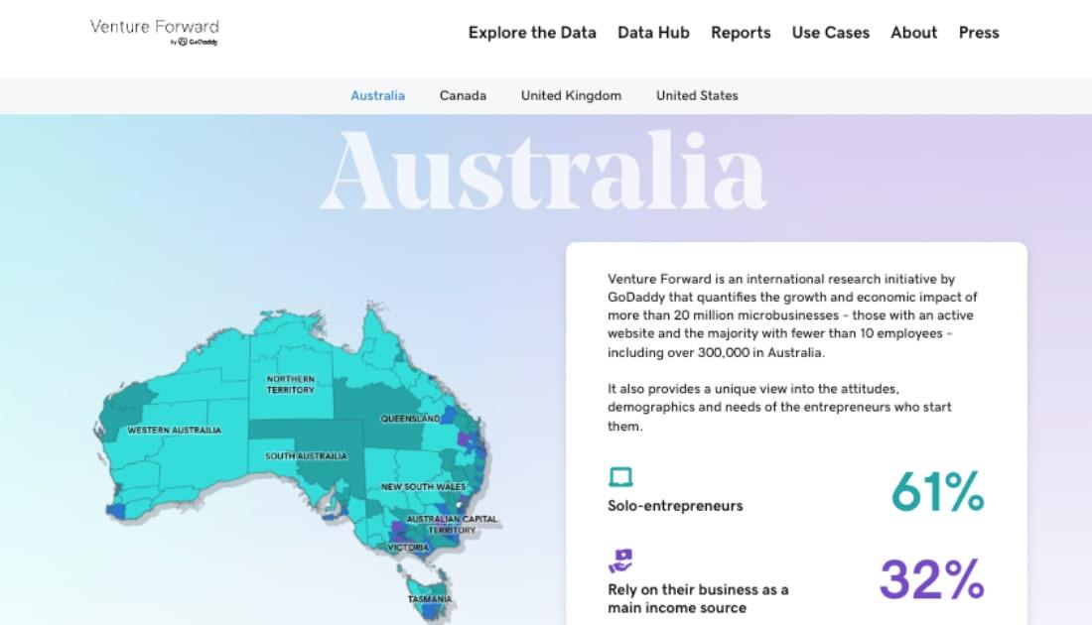The image size is (1092, 625).
Task: Select Northern Territory on the map
Action: point(290,385)
